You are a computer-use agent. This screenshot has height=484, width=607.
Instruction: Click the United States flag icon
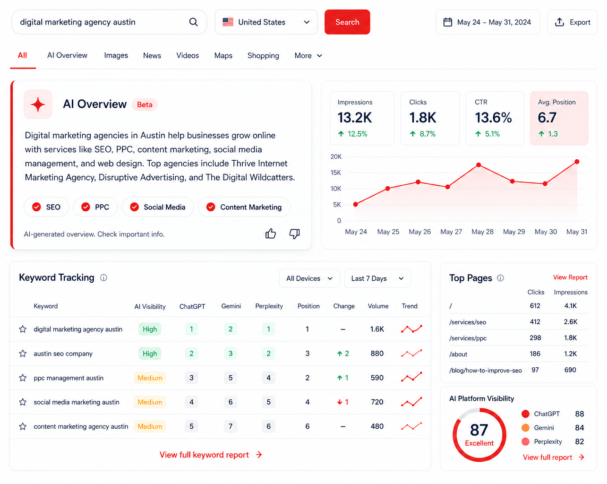tap(228, 22)
